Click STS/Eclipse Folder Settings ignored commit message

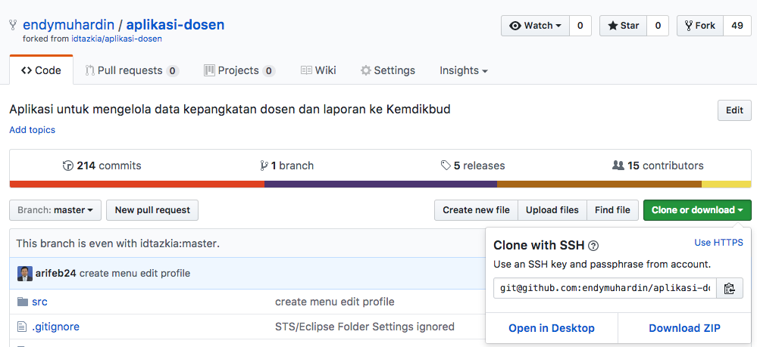[x=364, y=327]
